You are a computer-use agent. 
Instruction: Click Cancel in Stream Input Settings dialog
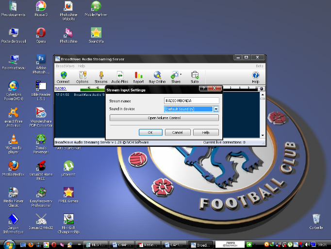coord(178,132)
